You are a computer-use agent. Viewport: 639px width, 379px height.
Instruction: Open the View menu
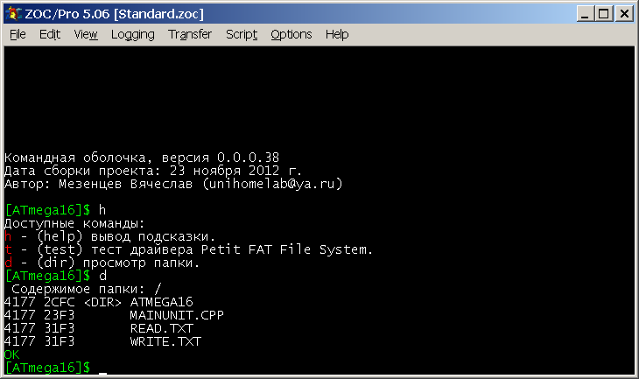point(86,34)
